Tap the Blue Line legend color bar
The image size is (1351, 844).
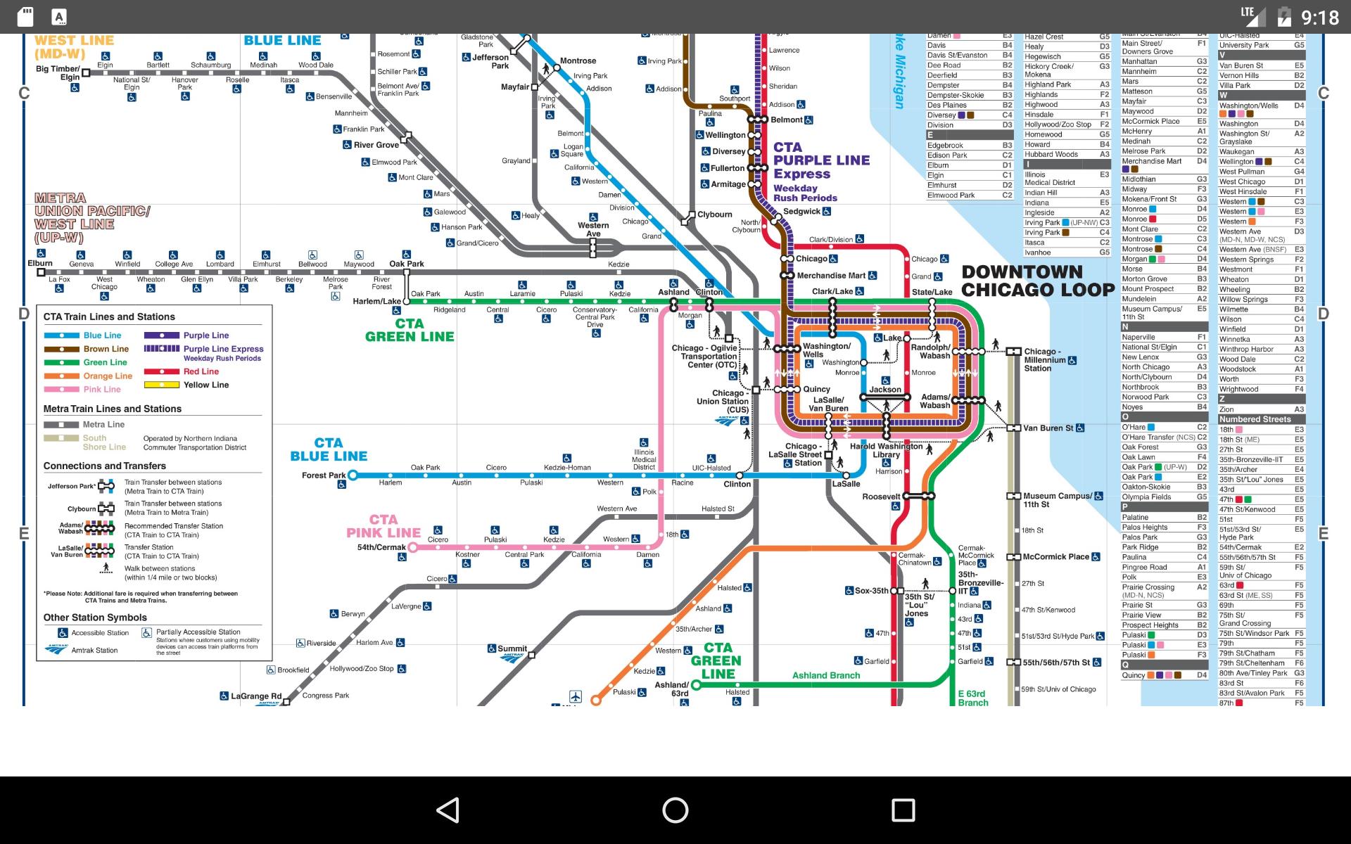(x=62, y=335)
